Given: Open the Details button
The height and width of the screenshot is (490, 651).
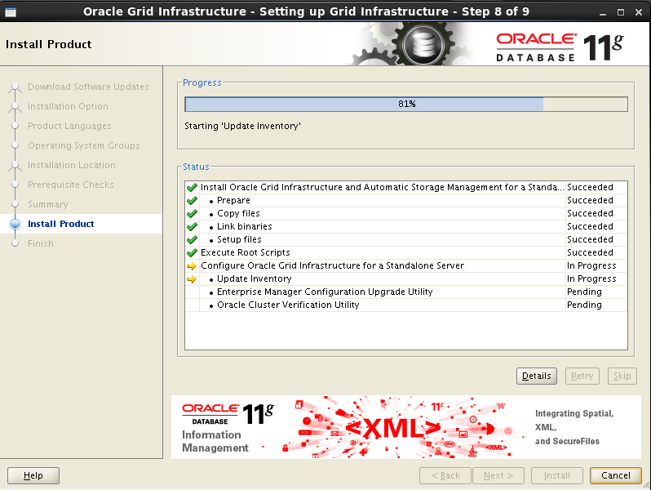Looking at the screenshot, I should point(537,376).
